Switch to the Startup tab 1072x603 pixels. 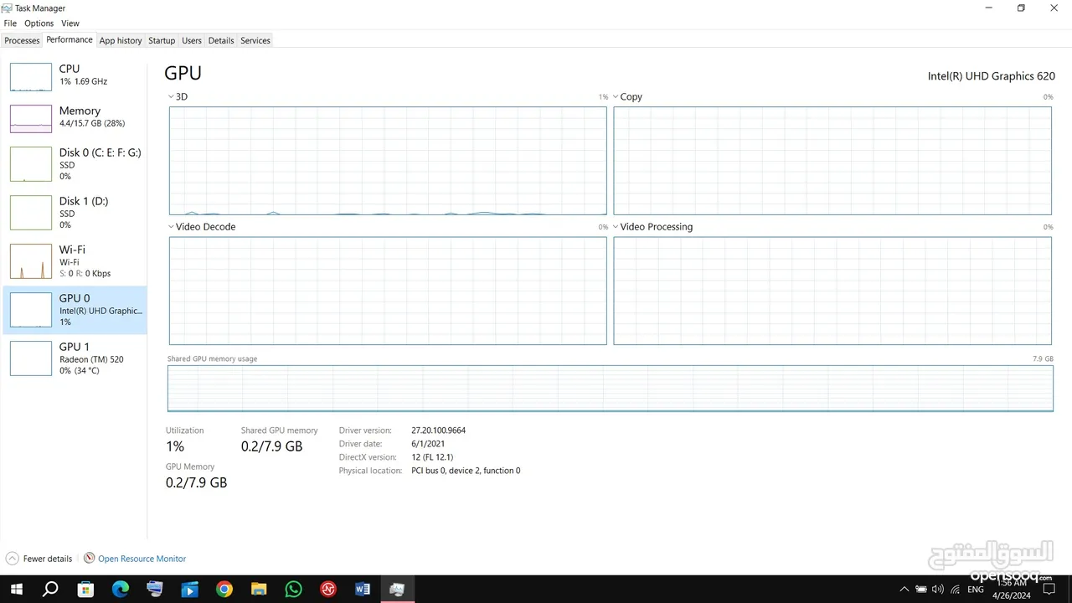point(162,40)
